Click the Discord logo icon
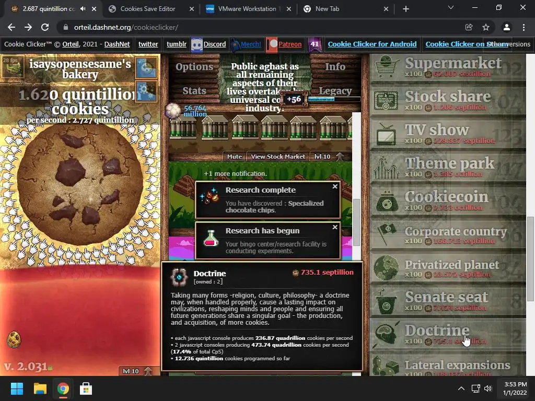 click(x=197, y=44)
